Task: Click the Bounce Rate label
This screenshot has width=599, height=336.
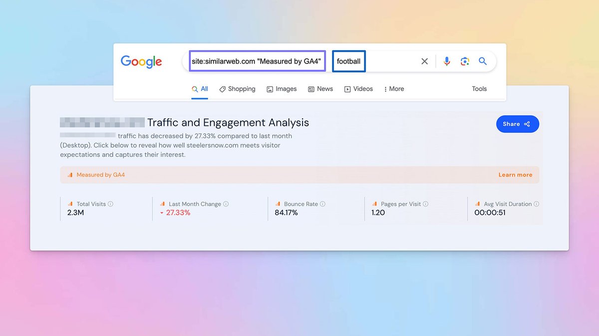Action: pos(301,204)
